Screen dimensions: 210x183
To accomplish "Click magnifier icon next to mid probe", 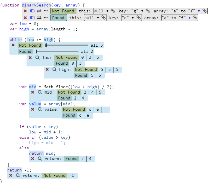I will (40, 92).
